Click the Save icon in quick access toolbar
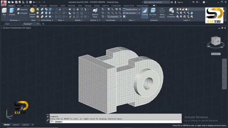228x128 pixels. click(x=16, y=2)
